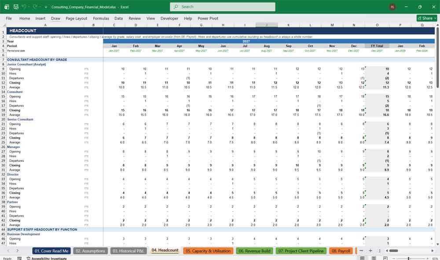The width and height of the screenshot is (440, 260).
Task: Click the 'Senior Consultant' row label
Action: pos(20,120)
